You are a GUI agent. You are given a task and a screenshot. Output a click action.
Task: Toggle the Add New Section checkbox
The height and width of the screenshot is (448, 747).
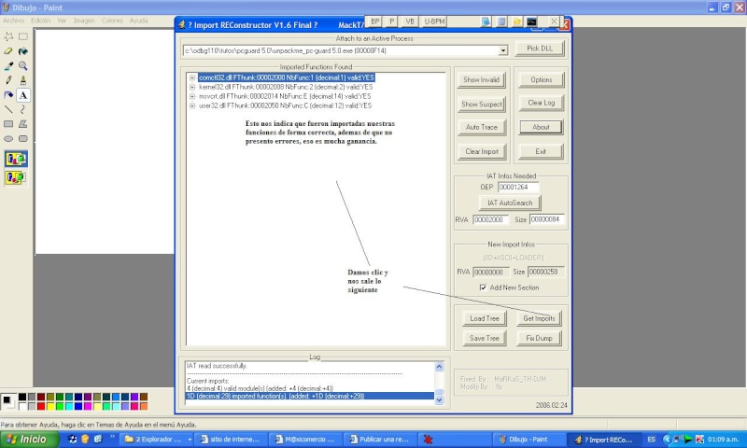[x=483, y=287]
